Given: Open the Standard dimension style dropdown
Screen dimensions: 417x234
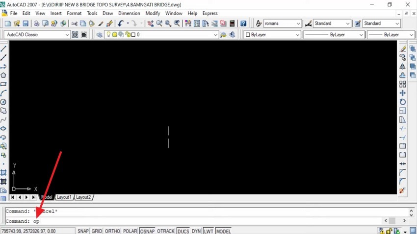Looking at the screenshot, I should [x=348, y=23].
